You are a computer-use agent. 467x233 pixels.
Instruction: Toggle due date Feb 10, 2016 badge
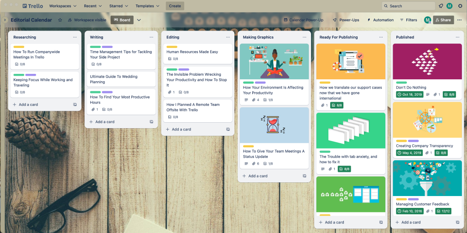410,211
